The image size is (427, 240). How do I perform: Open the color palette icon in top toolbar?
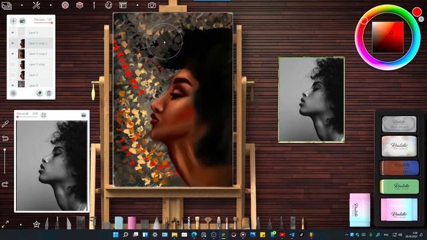coord(108,5)
